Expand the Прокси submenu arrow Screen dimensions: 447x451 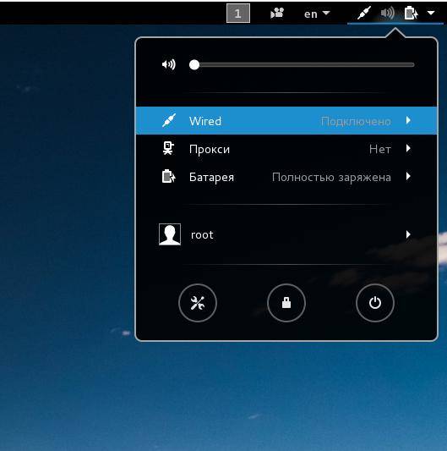click(408, 148)
